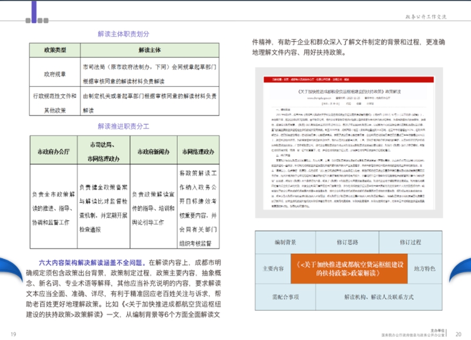Click the 编制背景 diagram box
471x340 pixels.
(286, 242)
